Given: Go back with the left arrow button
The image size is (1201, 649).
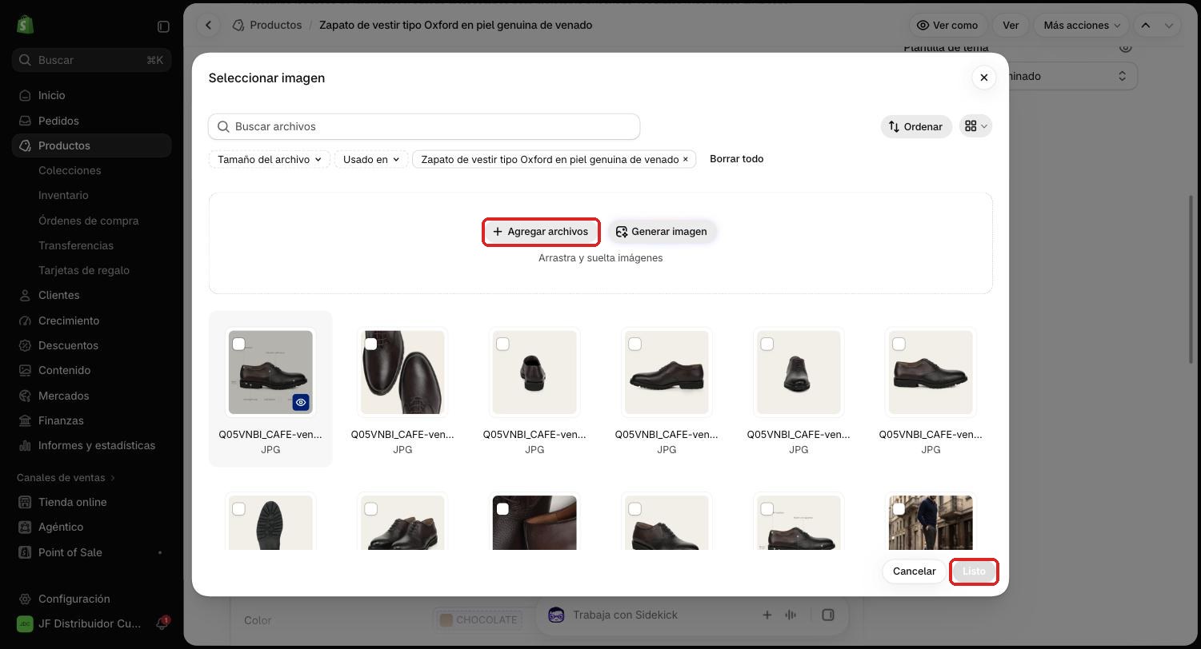Looking at the screenshot, I should [x=208, y=25].
